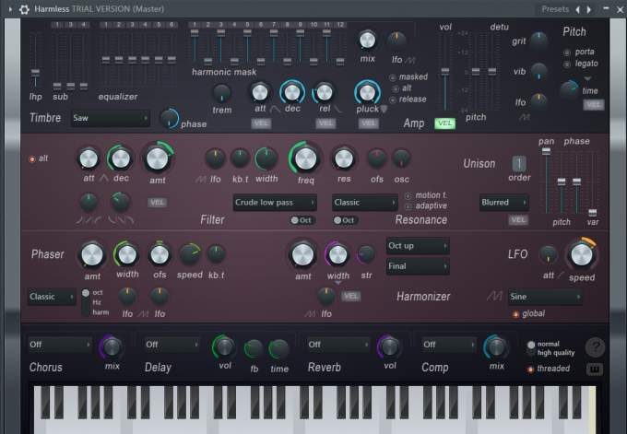Click the Reverb vol knob
This screenshot has width=627, height=434.
coord(389,346)
